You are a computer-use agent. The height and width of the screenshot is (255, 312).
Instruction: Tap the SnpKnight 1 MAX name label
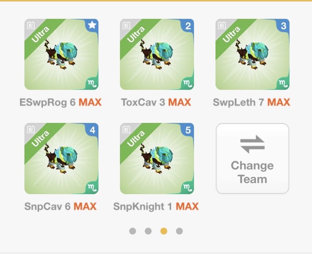[x=156, y=207]
